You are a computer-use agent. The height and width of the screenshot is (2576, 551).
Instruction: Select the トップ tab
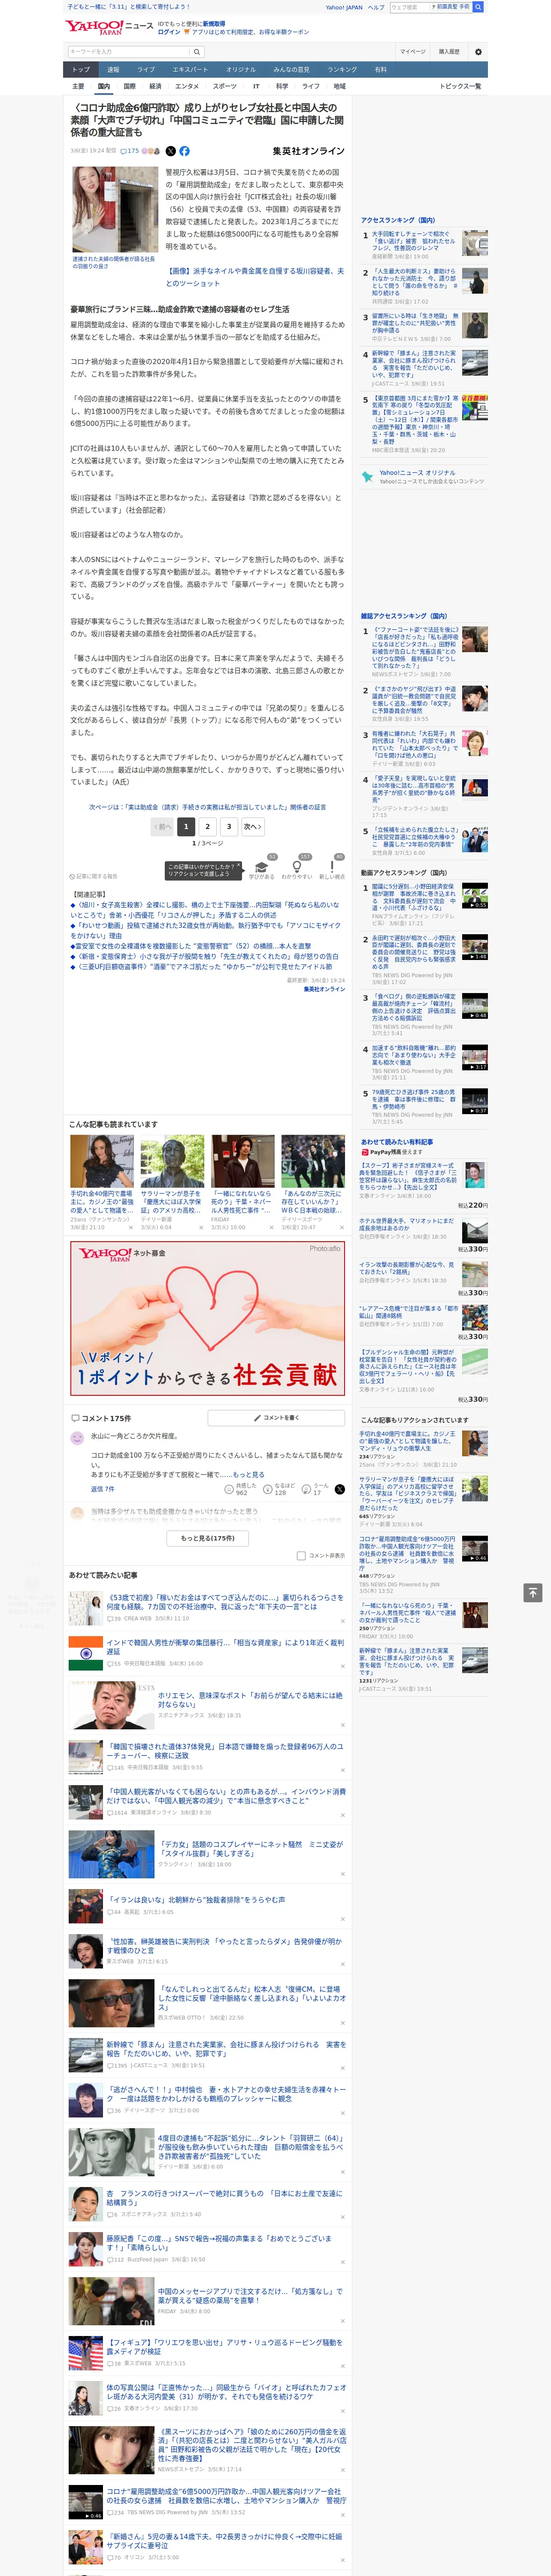(x=81, y=69)
